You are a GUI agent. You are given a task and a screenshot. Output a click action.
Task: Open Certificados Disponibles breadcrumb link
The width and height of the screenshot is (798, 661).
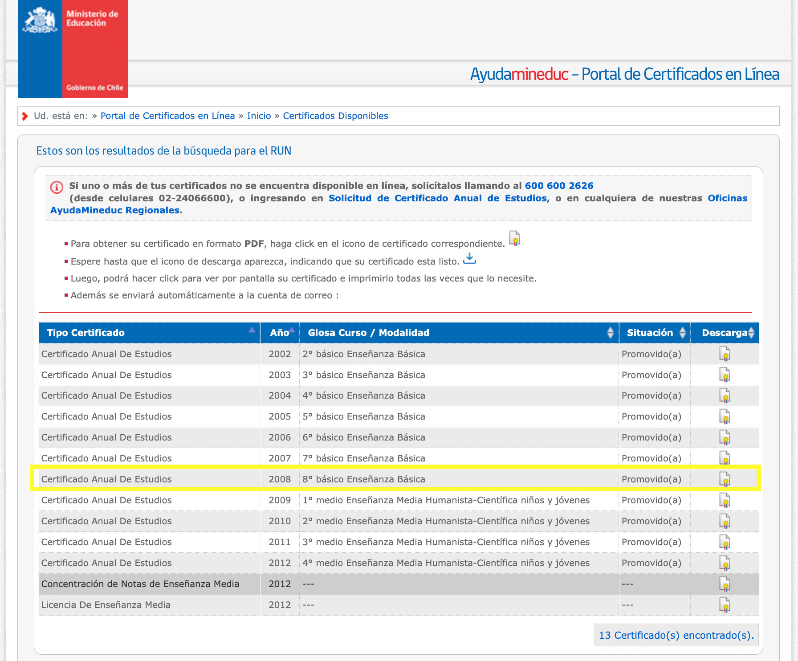click(335, 116)
